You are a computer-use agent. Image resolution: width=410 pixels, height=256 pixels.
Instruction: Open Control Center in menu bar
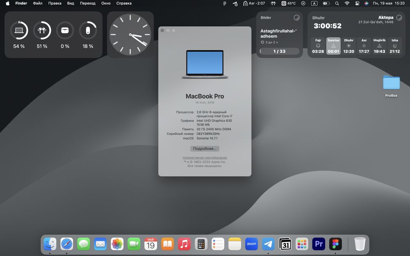[x=357, y=3]
